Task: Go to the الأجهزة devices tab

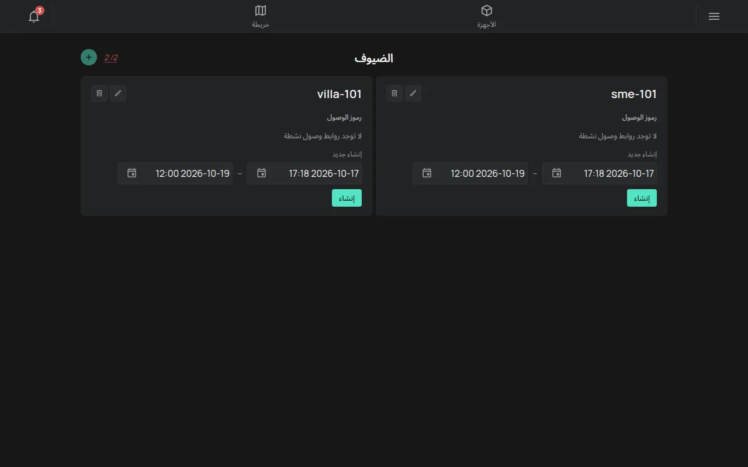Action: coord(487,16)
